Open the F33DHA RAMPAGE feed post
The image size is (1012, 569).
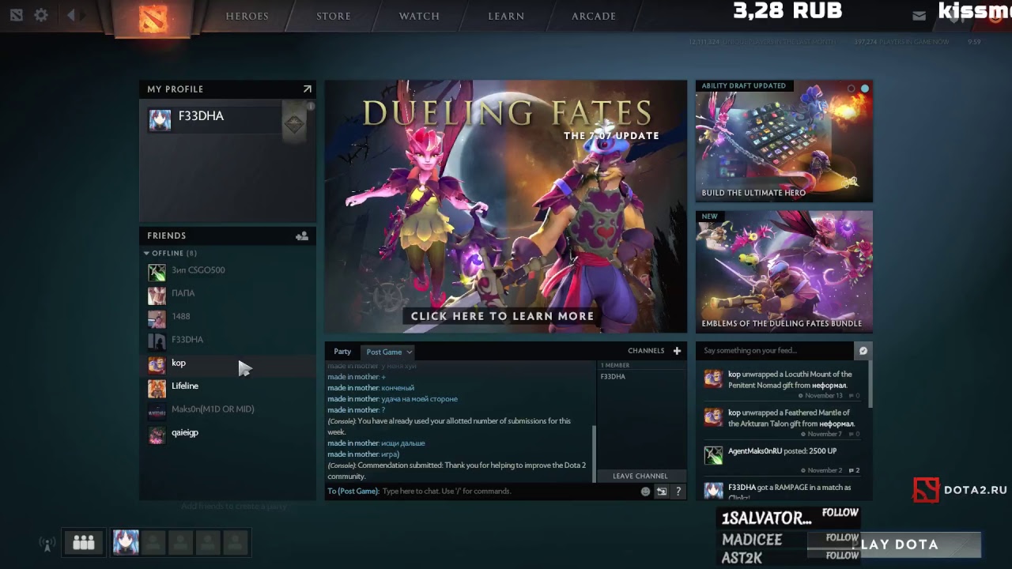784,490
